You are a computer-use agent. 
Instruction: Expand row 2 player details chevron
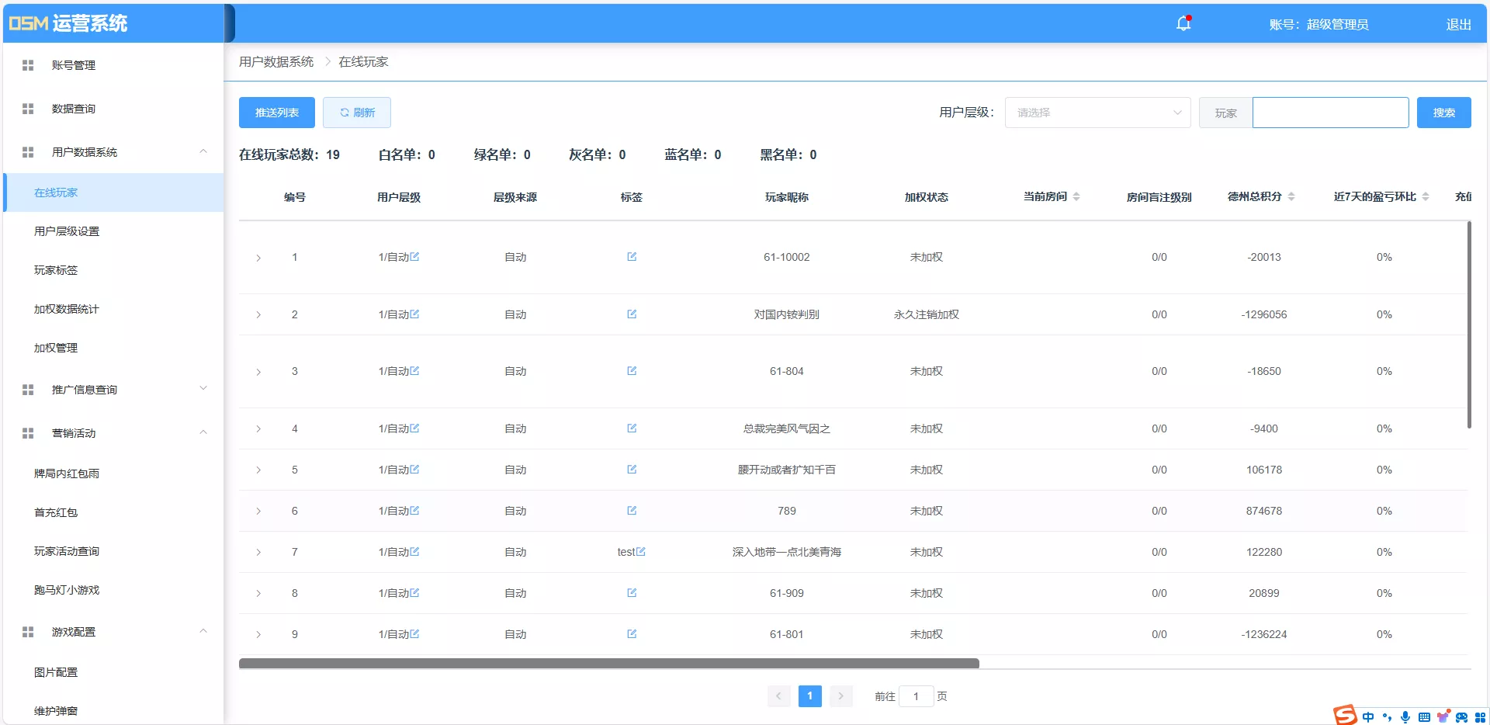click(258, 314)
